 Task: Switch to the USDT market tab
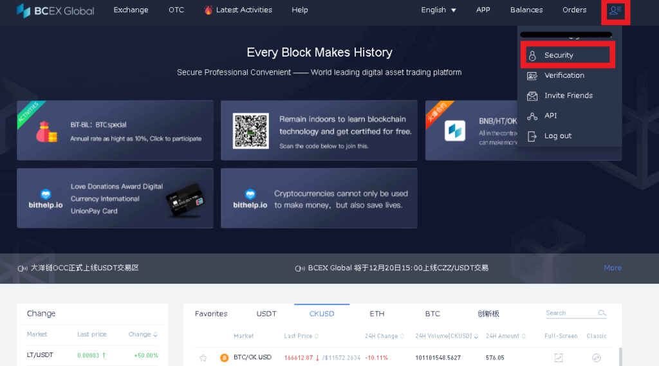click(266, 314)
